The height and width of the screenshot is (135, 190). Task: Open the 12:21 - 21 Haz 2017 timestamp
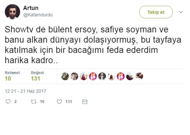click(25, 91)
